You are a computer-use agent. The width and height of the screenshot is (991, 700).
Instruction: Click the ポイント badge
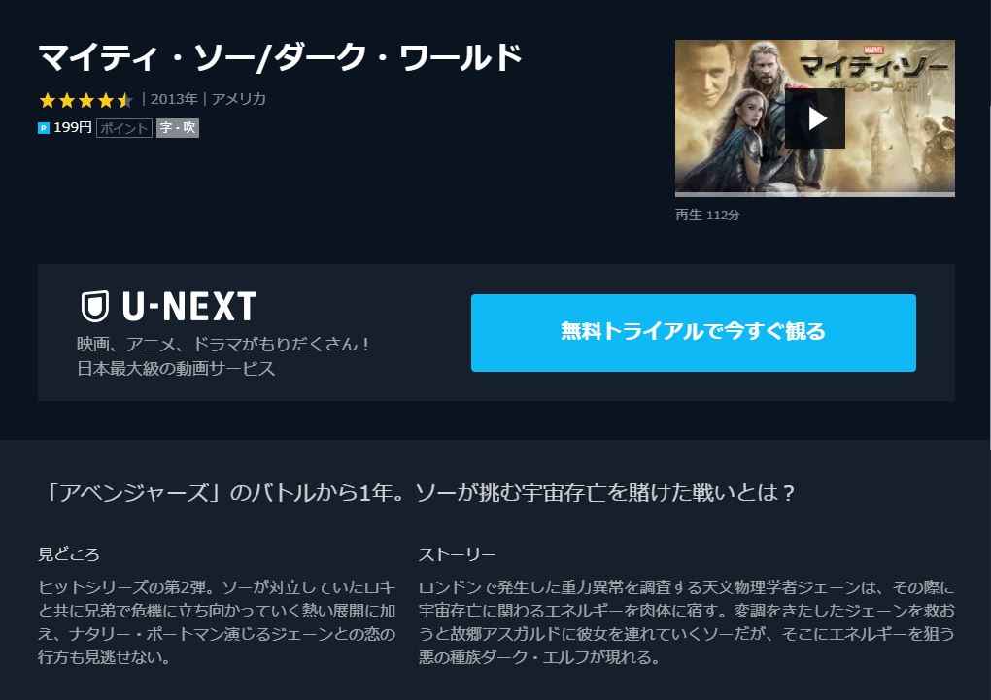click(x=124, y=128)
